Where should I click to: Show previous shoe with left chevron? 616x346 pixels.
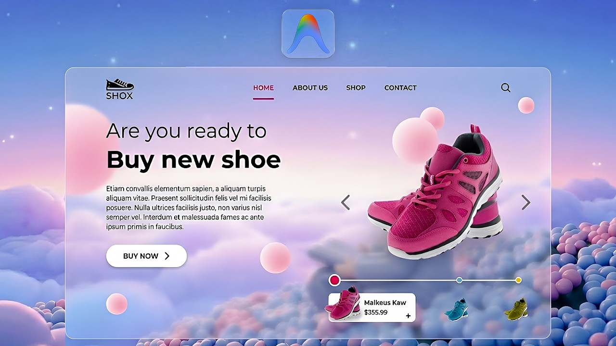346,202
